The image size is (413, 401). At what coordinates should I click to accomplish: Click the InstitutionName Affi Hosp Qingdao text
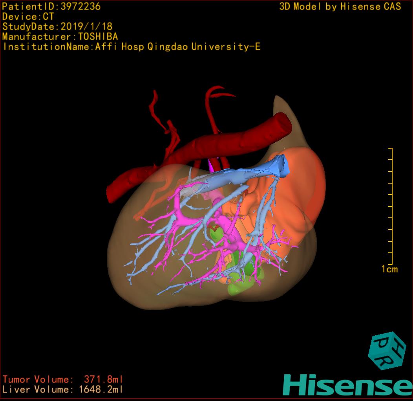pos(132,47)
